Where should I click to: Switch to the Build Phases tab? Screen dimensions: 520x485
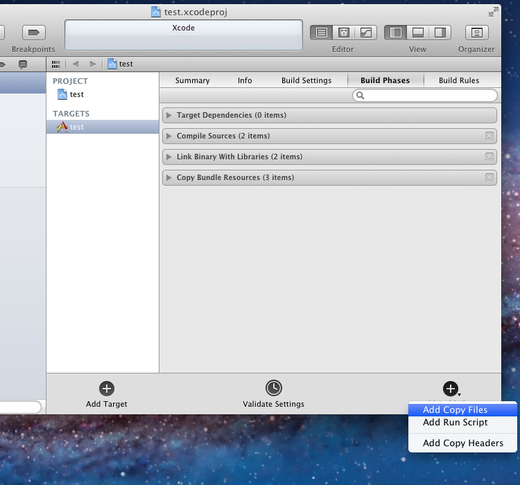pyautogui.click(x=385, y=80)
